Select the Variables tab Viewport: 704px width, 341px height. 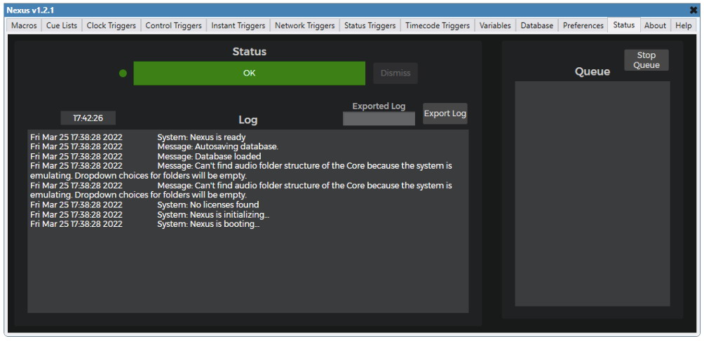[495, 25]
